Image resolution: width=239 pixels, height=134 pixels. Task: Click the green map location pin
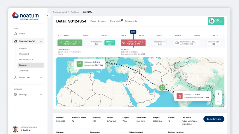(162, 88)
